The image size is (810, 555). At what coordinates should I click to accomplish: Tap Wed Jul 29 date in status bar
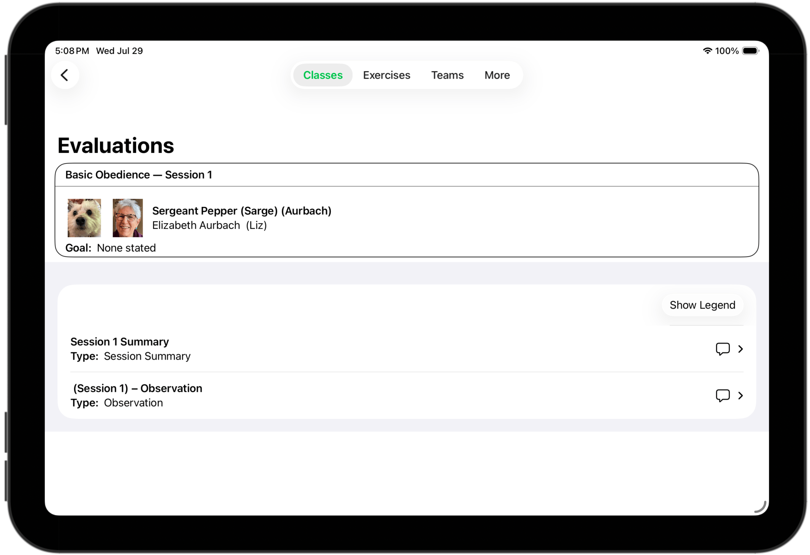coord(119,51)
